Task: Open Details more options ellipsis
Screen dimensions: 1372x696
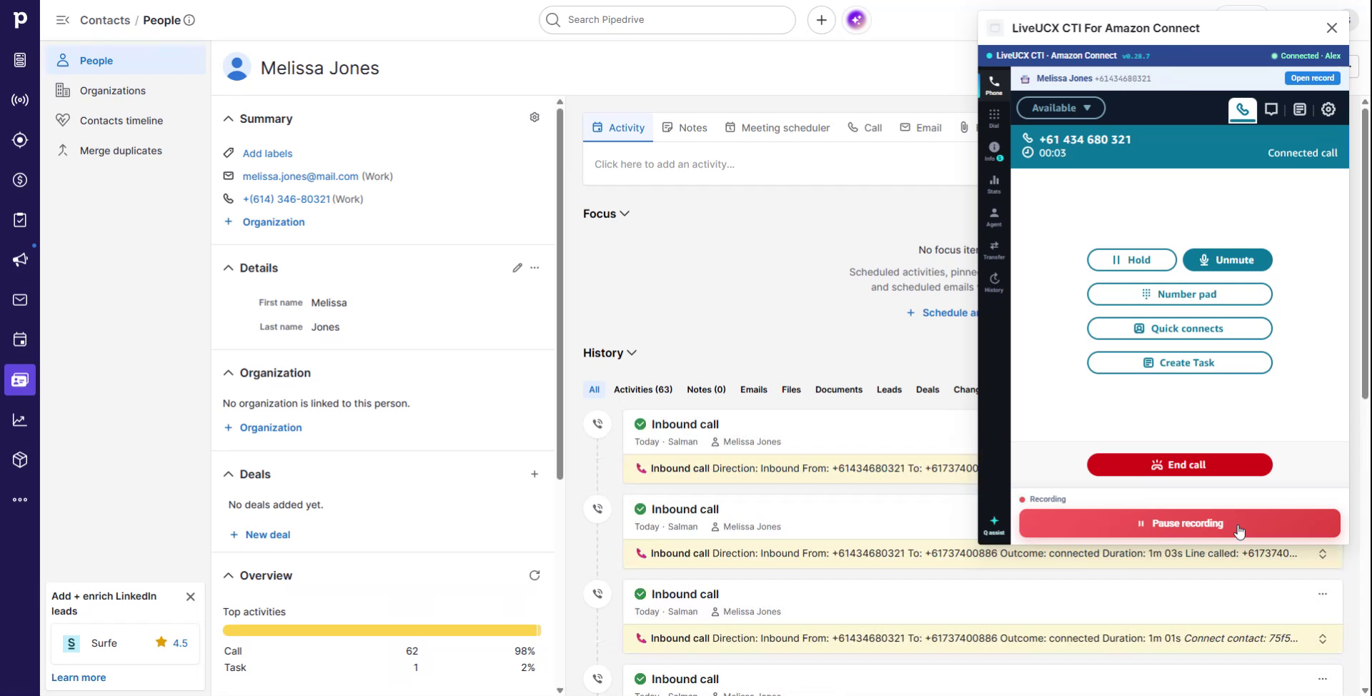Action: pyautogui.click(x=535, y=268)
